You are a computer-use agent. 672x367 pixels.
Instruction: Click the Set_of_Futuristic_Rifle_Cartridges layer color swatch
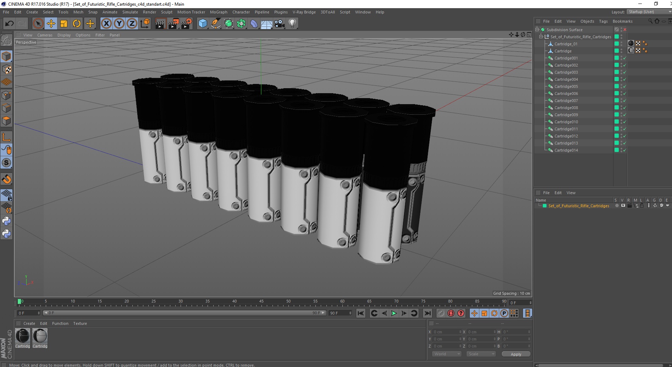pyautogui.click(x=544, y=206)
